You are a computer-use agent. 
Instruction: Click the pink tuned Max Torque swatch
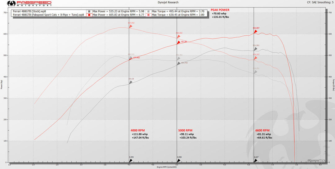(x=149, y=15)
